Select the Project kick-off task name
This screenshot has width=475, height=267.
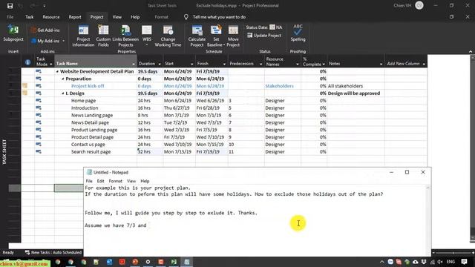pyautogui.click(x=88, y=86)
